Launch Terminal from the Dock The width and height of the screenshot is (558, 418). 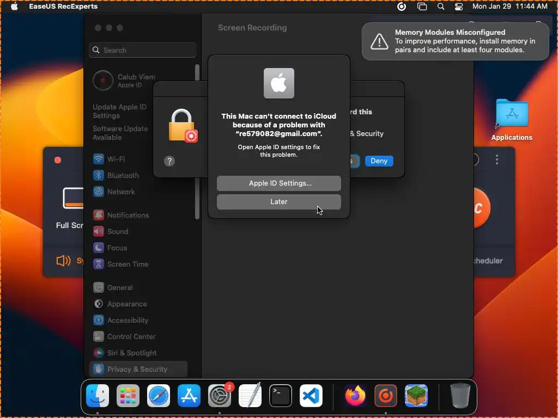[x=281, y=396]
